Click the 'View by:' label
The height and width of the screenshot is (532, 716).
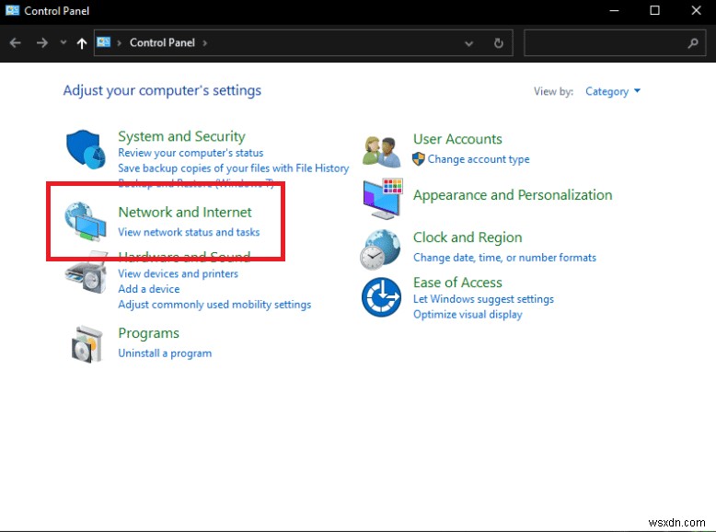pyautogui.click(x=553, y=91)
